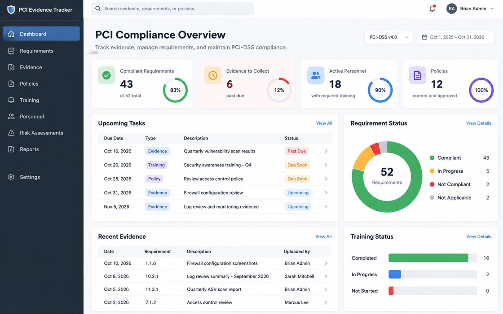Viewport: 503px width, 314px height.
Task: Click View Details for Training Status
Action: [479, 236]
